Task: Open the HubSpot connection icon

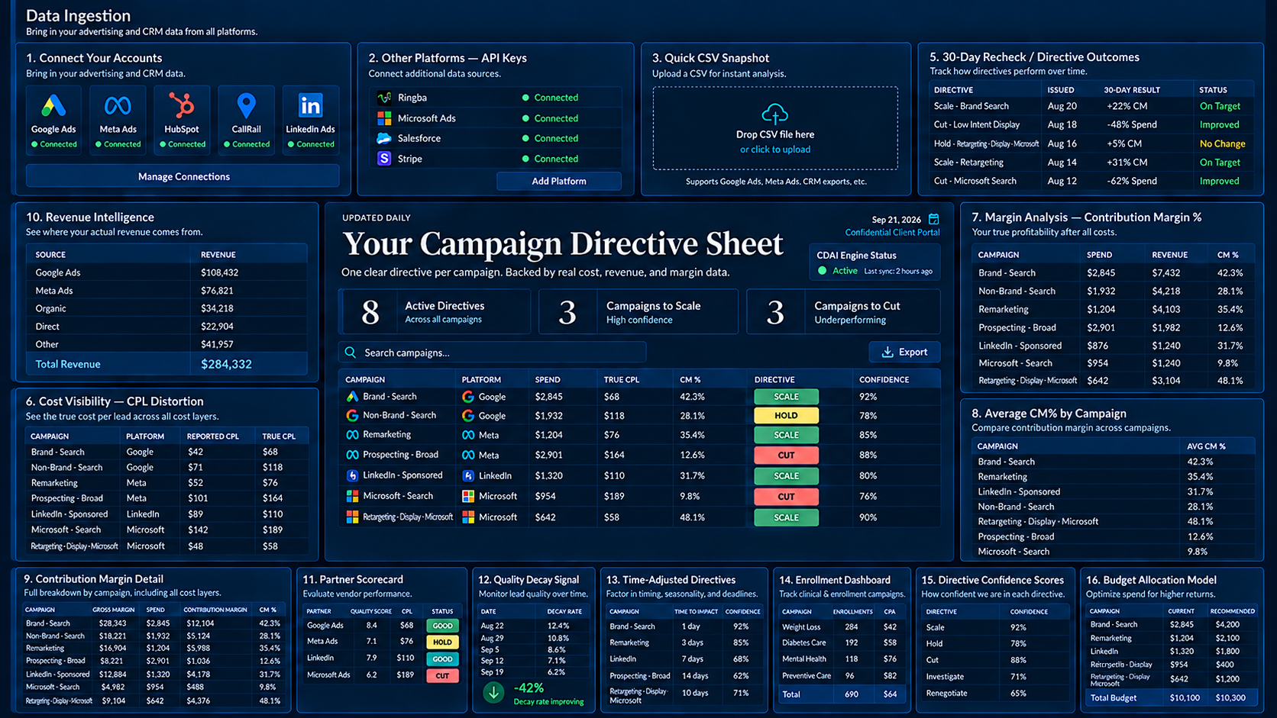Action: pyautogui.click(x=182, y=105)
